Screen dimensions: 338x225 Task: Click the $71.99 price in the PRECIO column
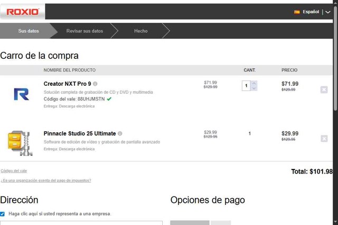pos(290,84)
